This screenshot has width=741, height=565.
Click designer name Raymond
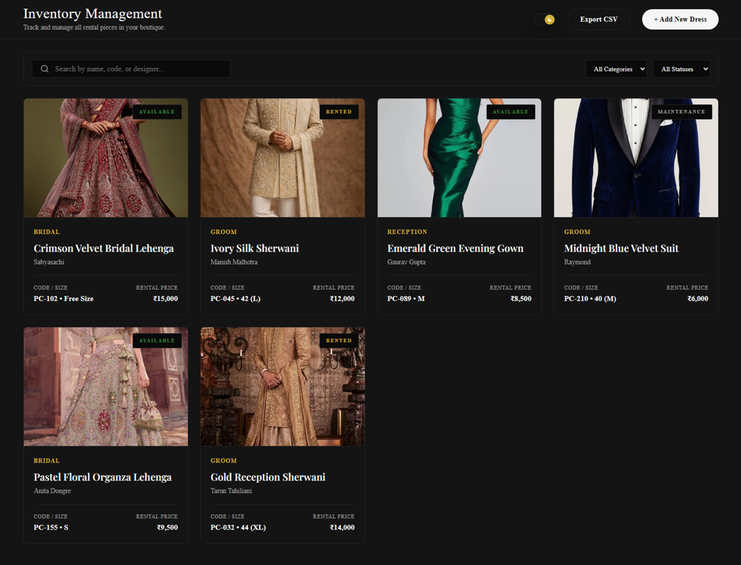click(x=577, y=262)
